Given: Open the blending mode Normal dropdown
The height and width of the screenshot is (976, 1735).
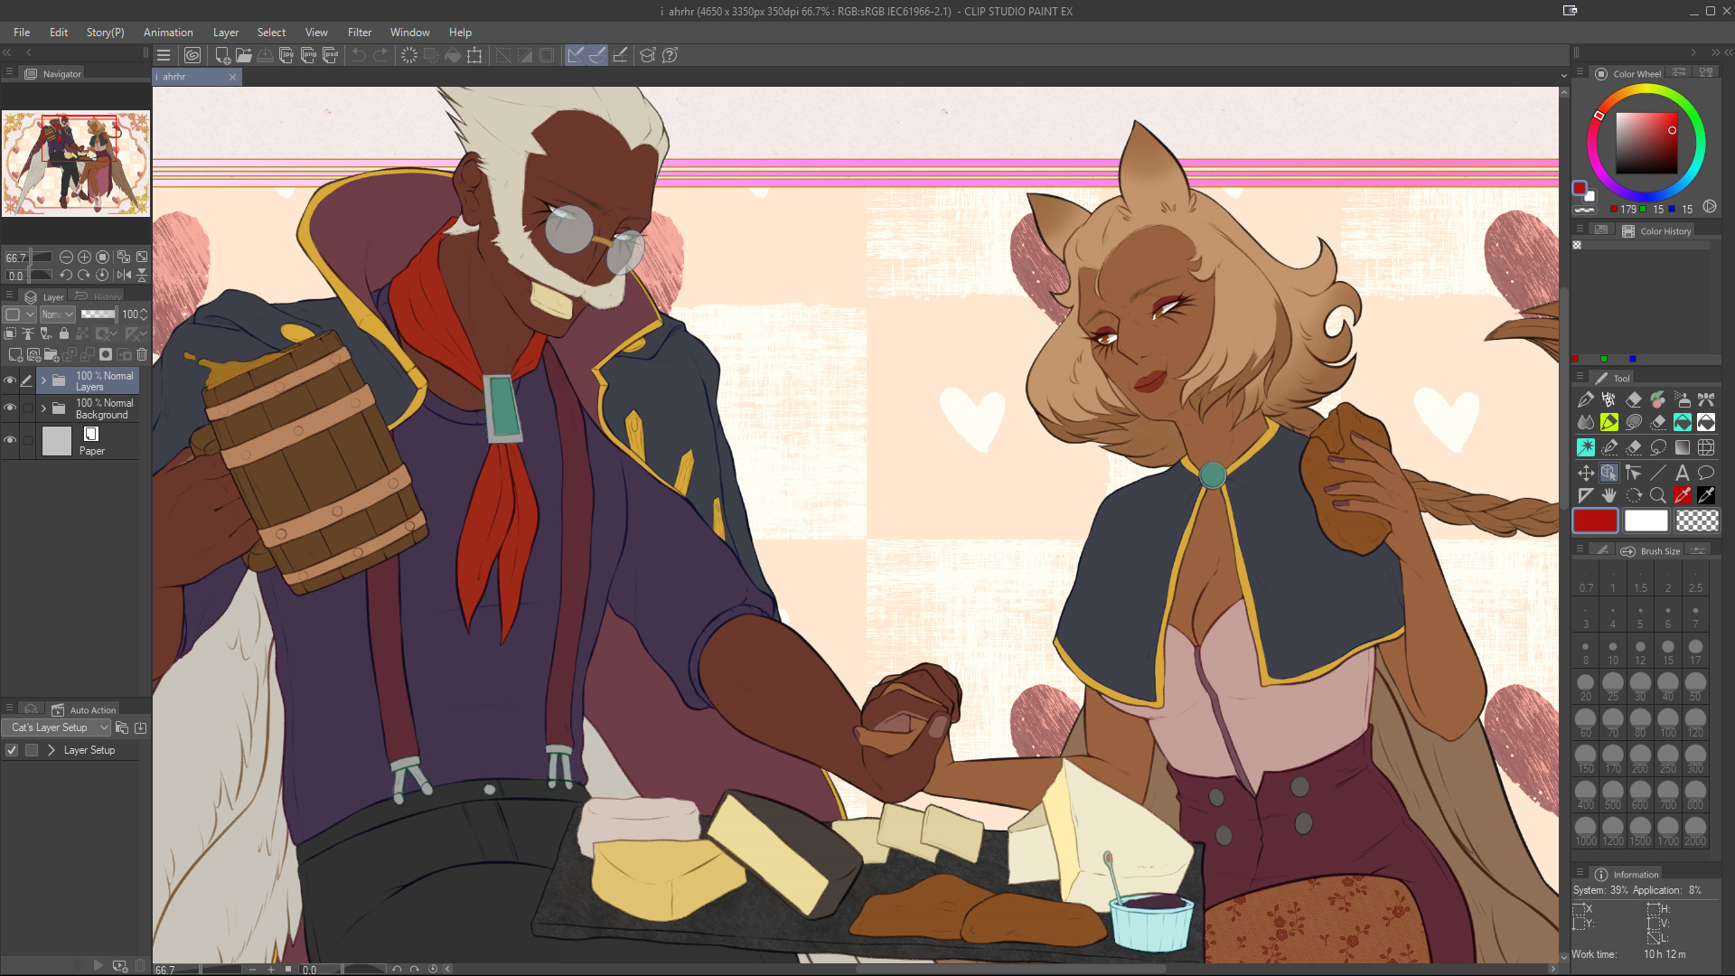Looking at the screenshot, I should pyautogui.click(x=58, y=314).
